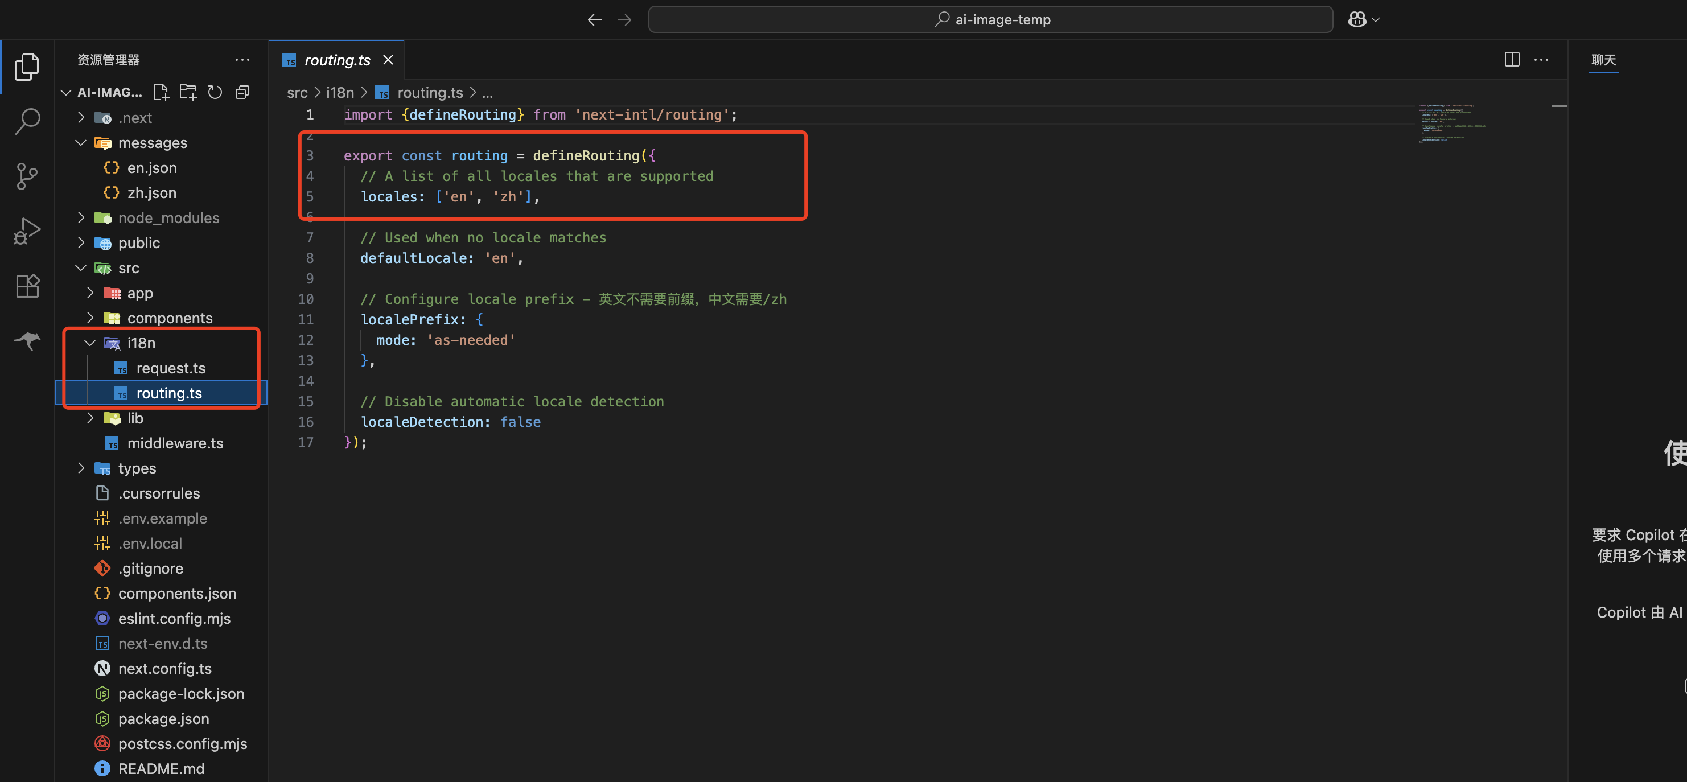
Task: Open eslint.config.mjs file
Action: point(160,618)
